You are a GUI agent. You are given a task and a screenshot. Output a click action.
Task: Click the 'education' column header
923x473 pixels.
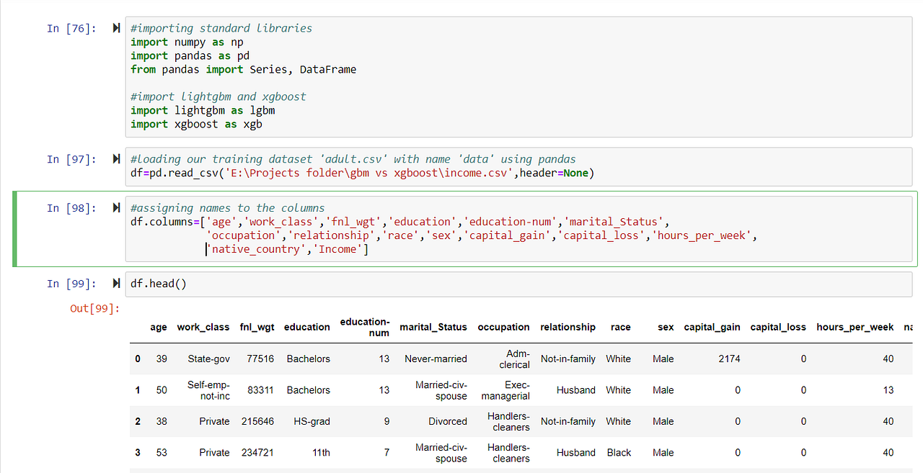click(307, 327)
